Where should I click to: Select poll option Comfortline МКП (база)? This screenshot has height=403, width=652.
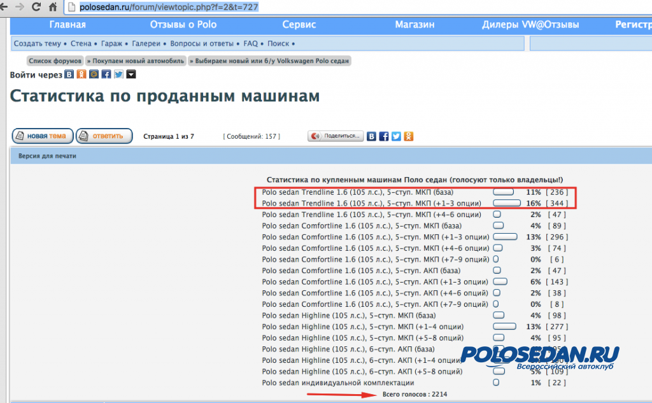coord(362,226)
